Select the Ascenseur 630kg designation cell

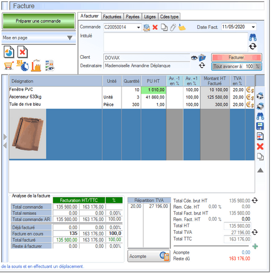pos(56,97)
